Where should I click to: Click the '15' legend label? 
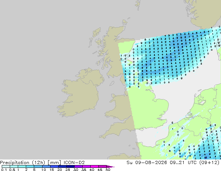52,170
